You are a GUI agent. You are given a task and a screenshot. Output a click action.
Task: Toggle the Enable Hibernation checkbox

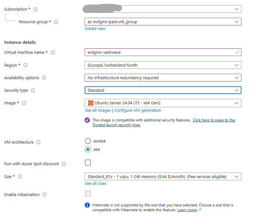pos(88,193)
